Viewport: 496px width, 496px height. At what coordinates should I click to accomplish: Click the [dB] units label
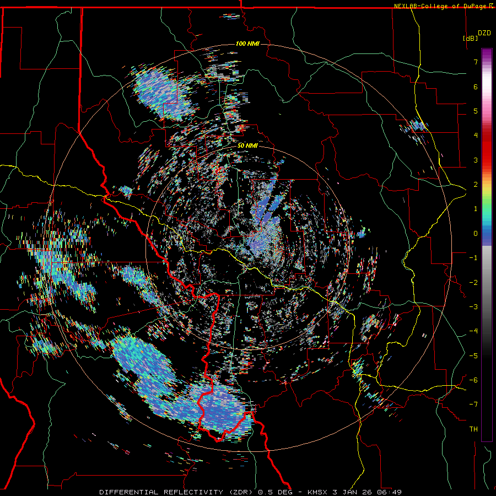tap(471, 38)
